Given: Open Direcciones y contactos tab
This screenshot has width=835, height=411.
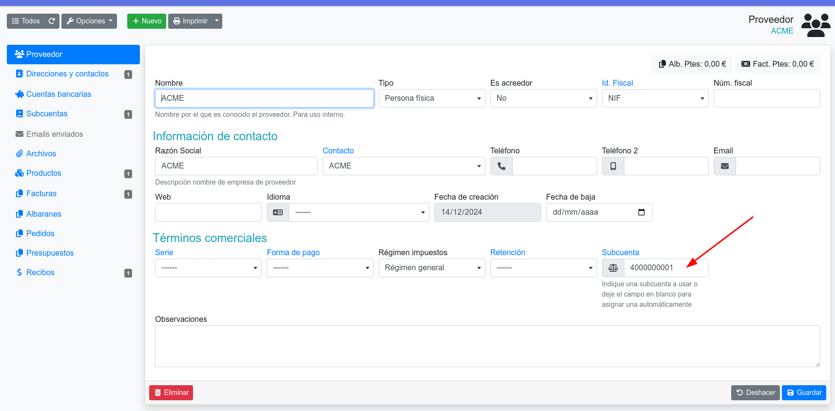Looking at the screenshot, I should click(x=73, y=74).
